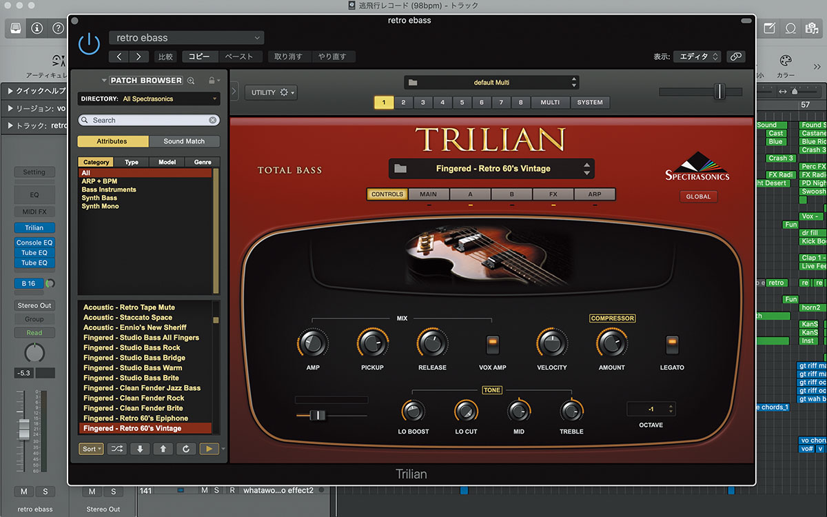Open the エディタ view dropdown
The image size is (827, 517).
(x=697, y=57)
